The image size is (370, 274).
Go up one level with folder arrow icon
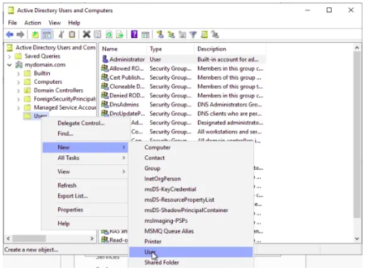[x=35, y=35]
